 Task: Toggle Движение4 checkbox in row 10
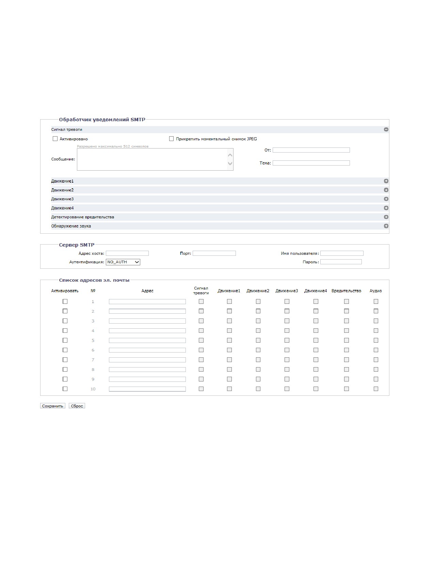[x=316, y=389]
